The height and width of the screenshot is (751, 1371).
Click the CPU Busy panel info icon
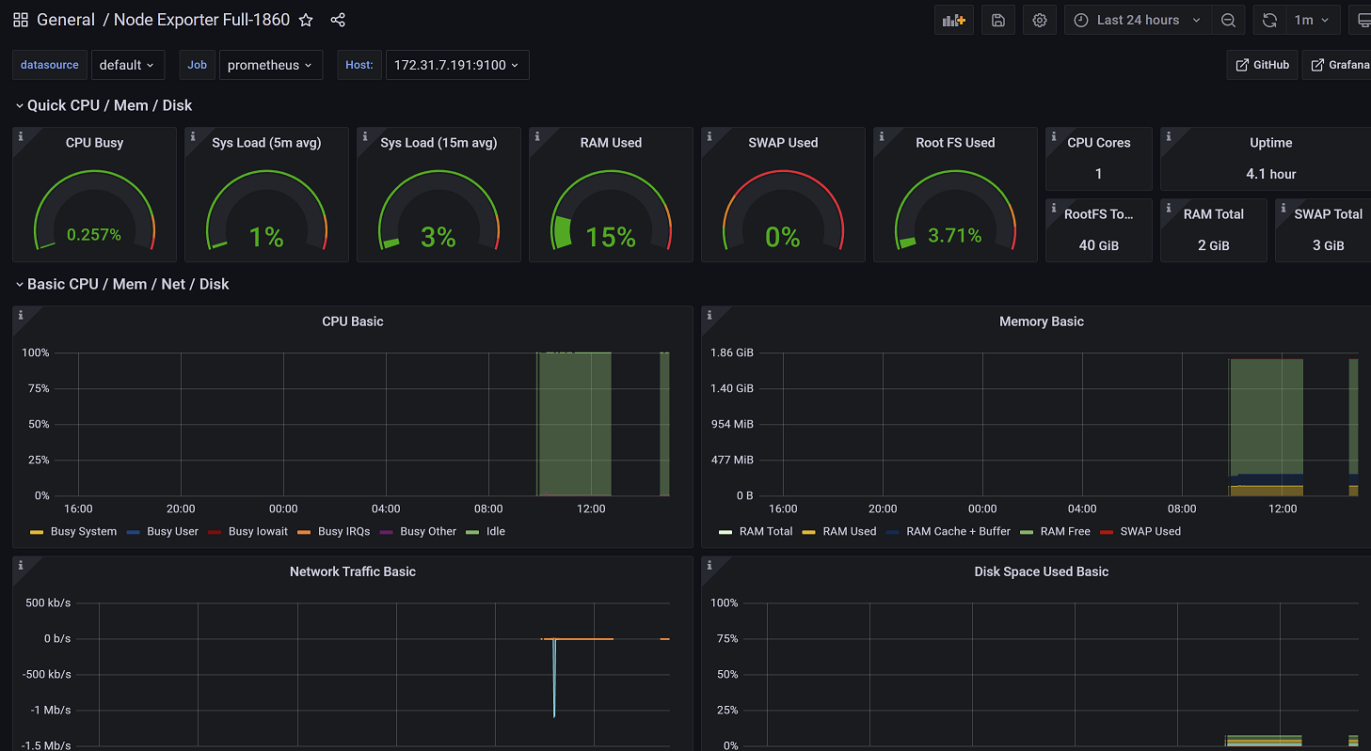pos(21,137)
